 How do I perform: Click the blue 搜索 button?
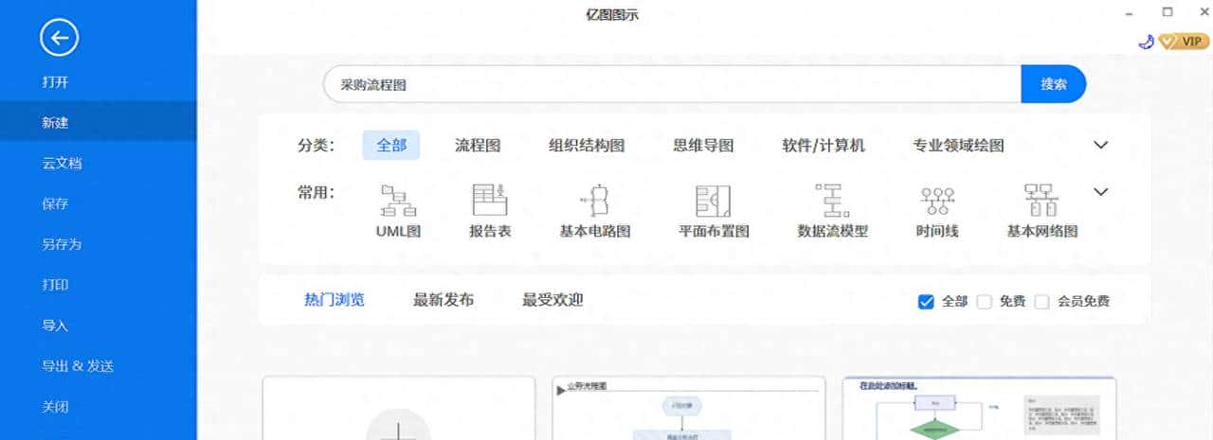tap(1054, 84)
